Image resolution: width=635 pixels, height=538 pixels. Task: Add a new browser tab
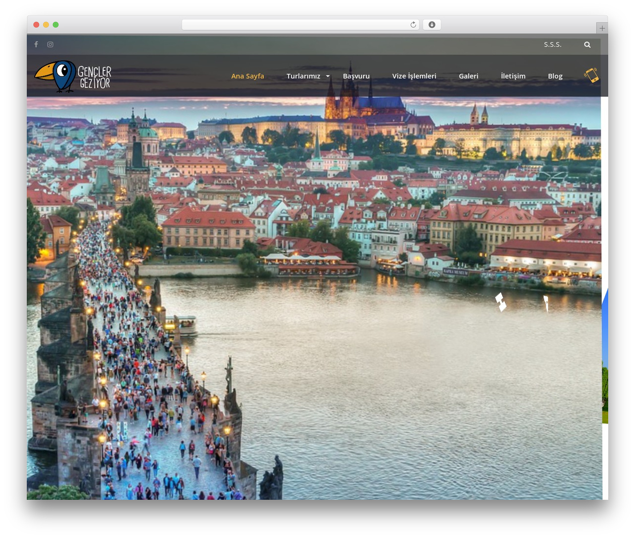coord(602,28)
